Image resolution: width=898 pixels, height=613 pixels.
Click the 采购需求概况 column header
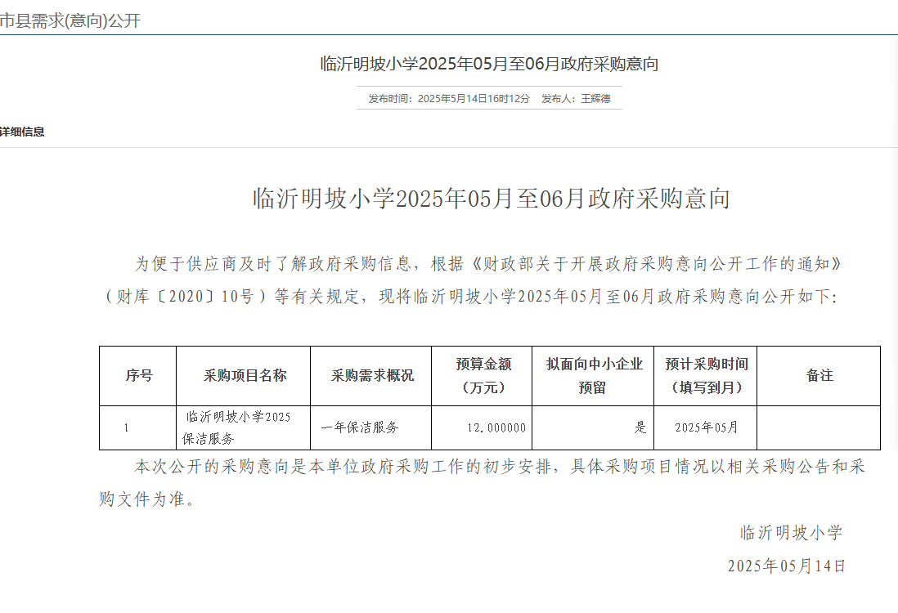(x=371, y=375)
